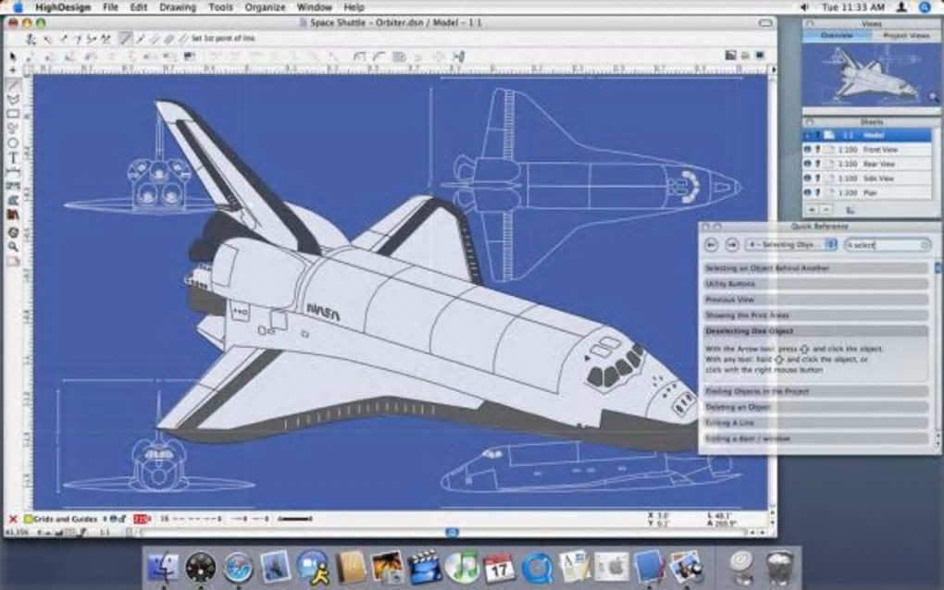This screenshot has height=590, width=944.
Task: Expand Finding Objects in the Project topic
Action: coord(815,391)
